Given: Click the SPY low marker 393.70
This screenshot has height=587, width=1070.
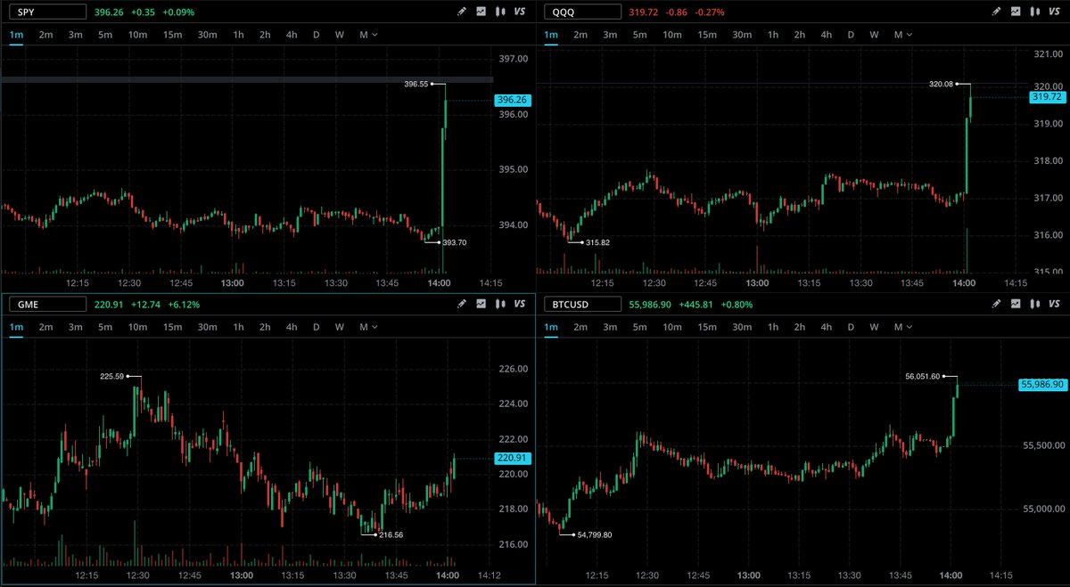Looking at the screenshot, I should click(455, 242).
